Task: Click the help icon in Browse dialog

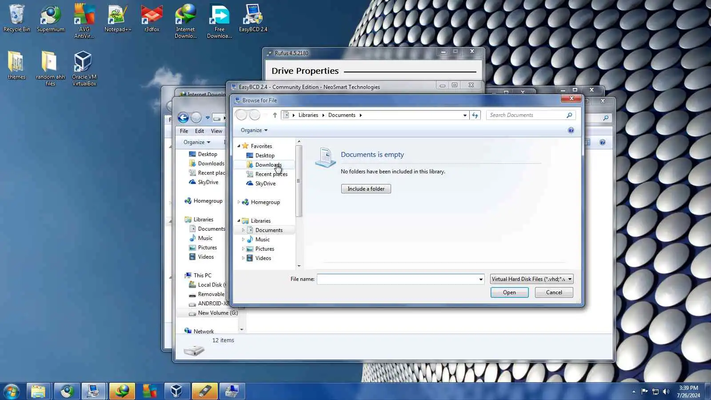Action: pos(571,130)
